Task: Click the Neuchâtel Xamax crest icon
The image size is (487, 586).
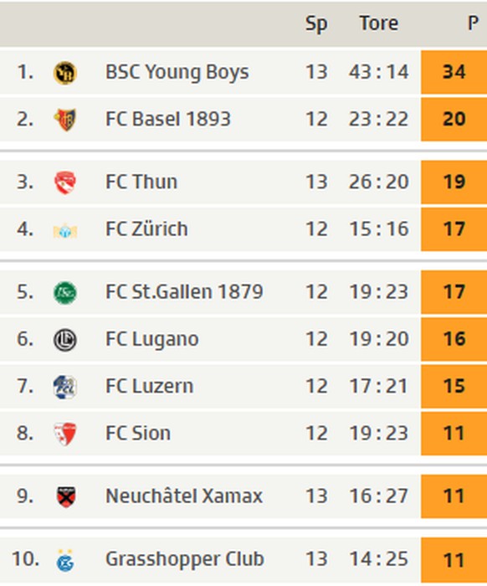Action: (x=66, y=496)
